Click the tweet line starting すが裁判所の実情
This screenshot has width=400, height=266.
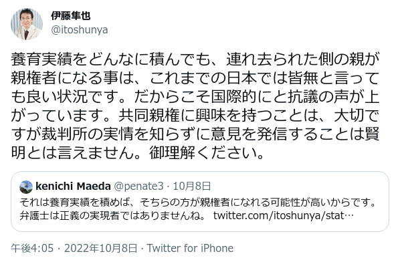coord(195,134)
